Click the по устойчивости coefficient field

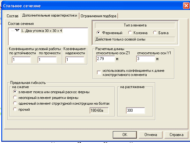pos(21,60)
